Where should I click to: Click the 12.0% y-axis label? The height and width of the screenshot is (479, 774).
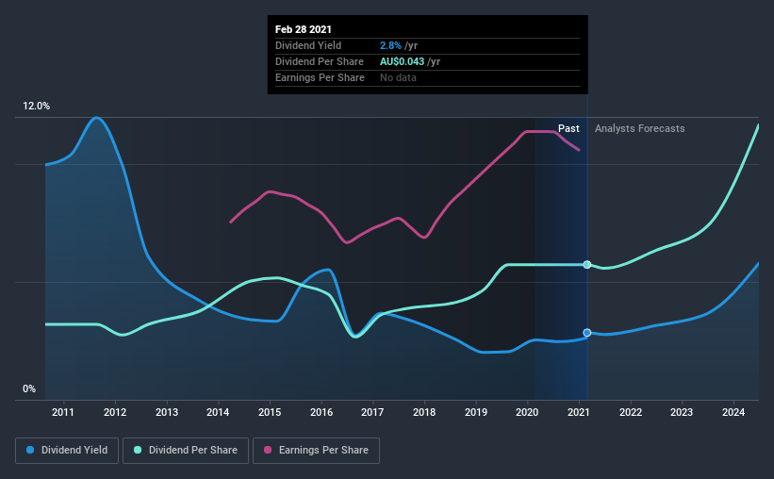(36, 107)
